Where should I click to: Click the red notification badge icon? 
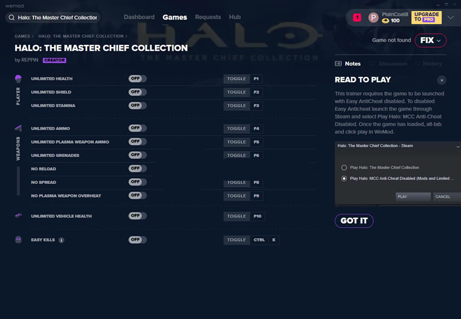click(x=357, y=17)
